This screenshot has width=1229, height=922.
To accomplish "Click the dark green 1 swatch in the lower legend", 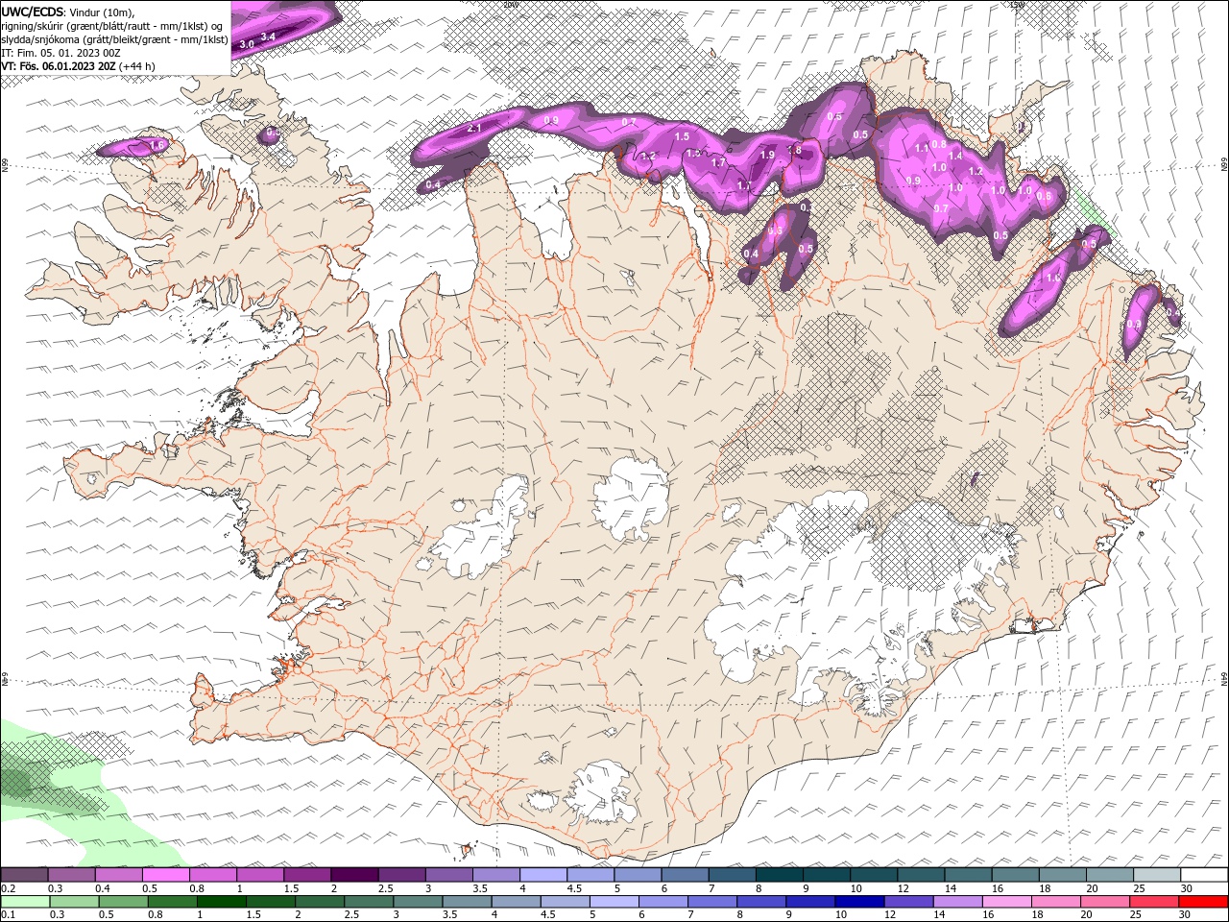I will coord(222,902).
